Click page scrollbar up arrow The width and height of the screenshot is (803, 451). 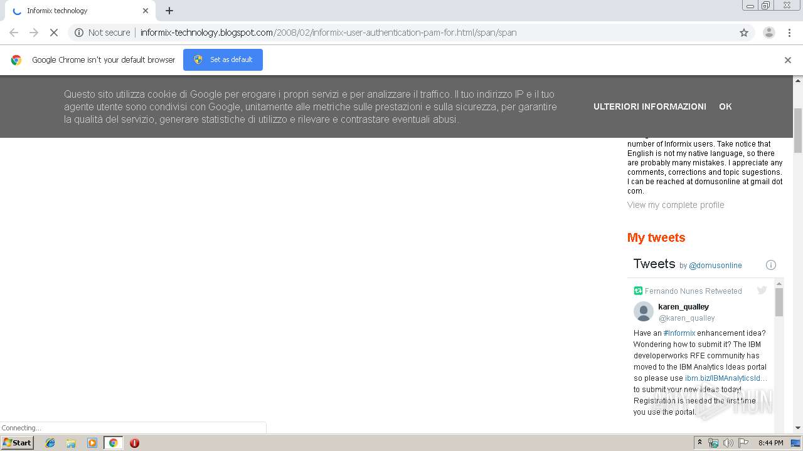point(798,81)
